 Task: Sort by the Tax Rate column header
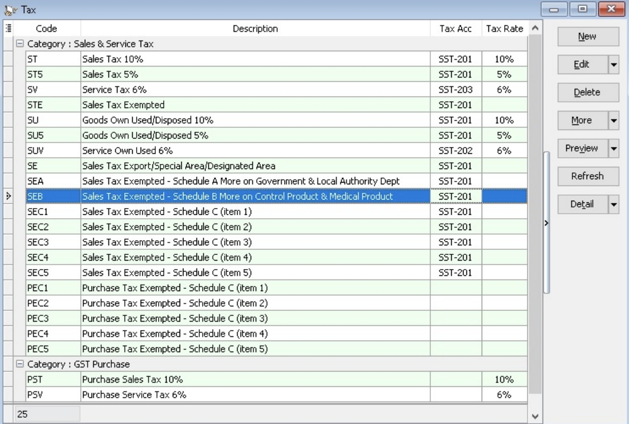point(504,28)
